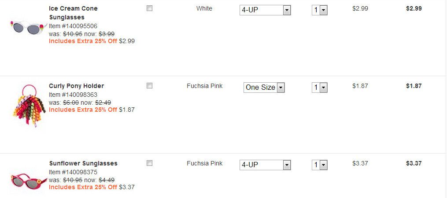Image resolution: width=447 pixels, height=198 pixels.
Task: Open size dropdown for Ice Cream Cone Sunglasses
Action: click(265, 10)
